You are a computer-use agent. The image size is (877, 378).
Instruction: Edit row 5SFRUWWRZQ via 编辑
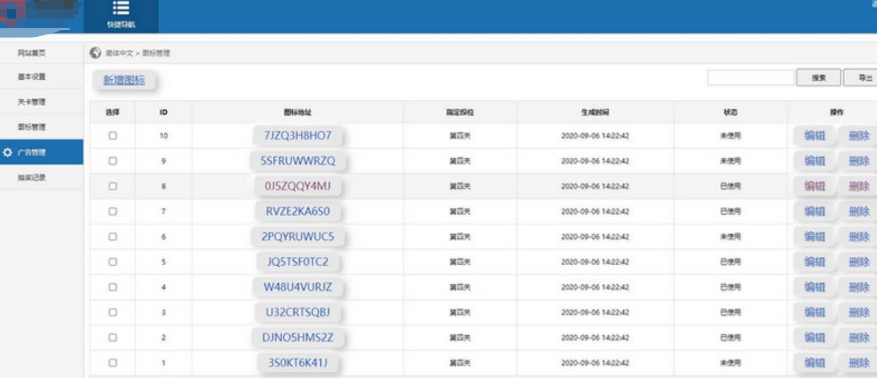(x=815, y=161)
